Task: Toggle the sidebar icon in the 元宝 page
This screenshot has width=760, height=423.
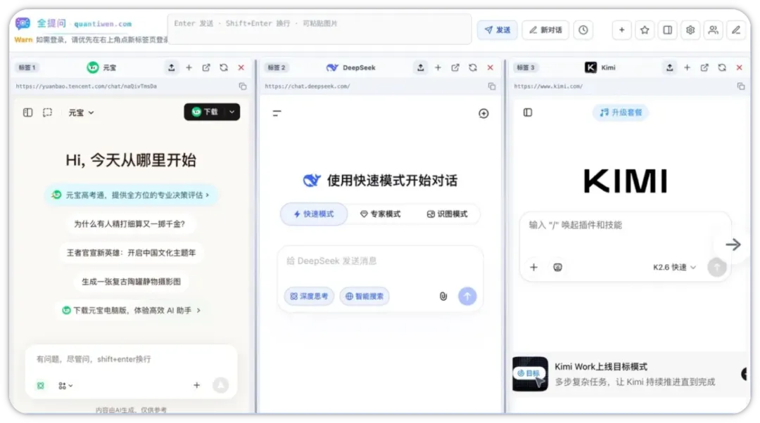Action: [27, 112]
